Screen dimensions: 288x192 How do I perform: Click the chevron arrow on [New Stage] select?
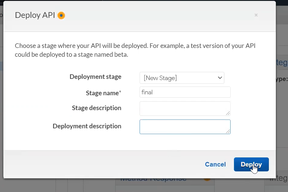[x=220, y=78]
